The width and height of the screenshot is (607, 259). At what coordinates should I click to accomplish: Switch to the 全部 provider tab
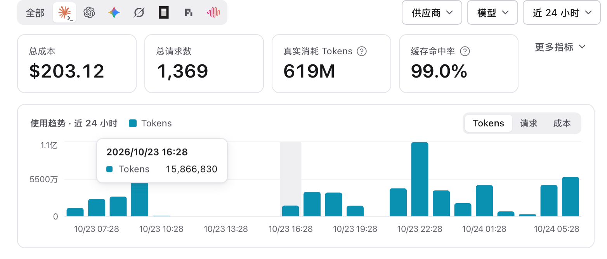(35, 13)
